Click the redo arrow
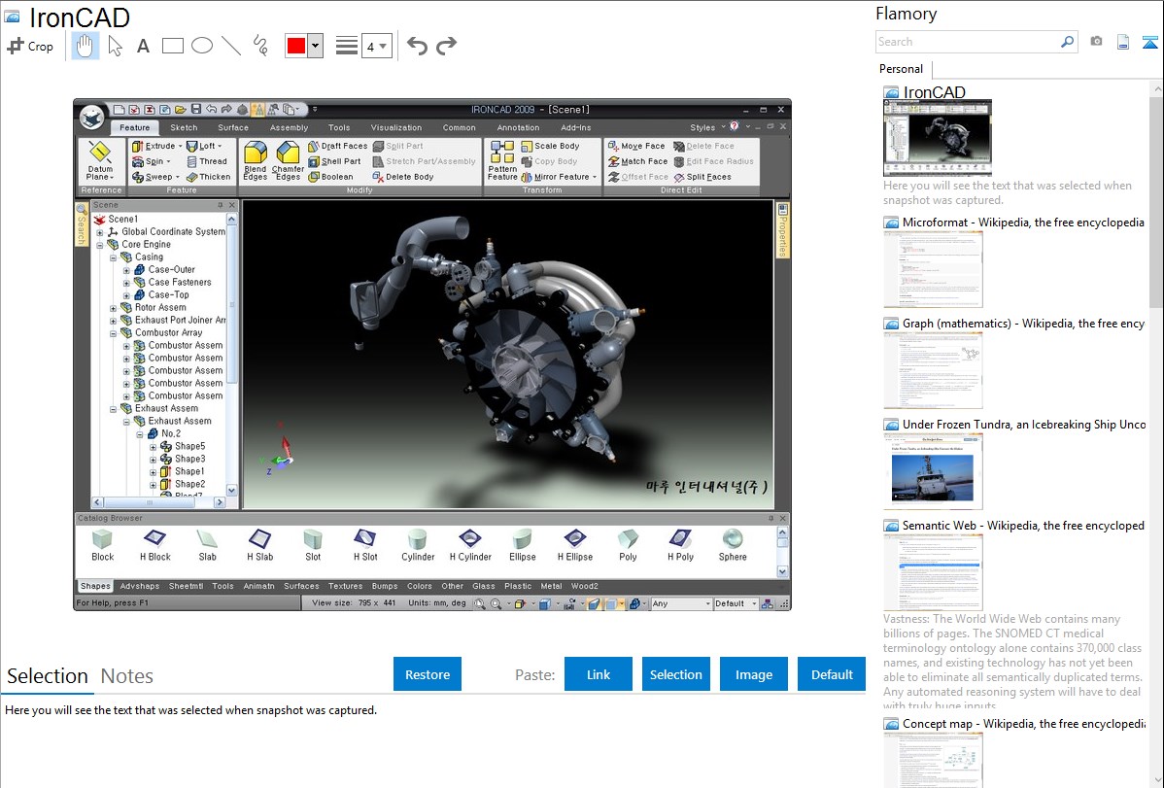1164x788 pixels. click(446, 46)
